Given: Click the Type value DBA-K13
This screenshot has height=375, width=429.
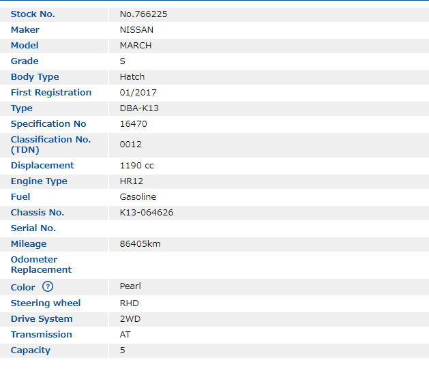Looking at the screenshot, I should [x=139, y=108].
